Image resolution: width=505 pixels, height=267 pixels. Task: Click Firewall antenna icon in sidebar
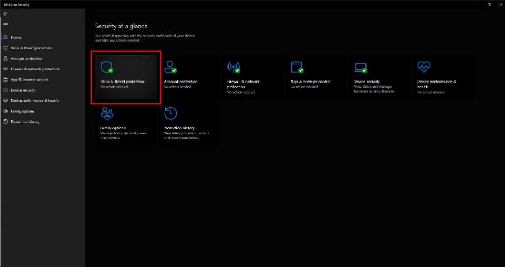tap(6, 69)
